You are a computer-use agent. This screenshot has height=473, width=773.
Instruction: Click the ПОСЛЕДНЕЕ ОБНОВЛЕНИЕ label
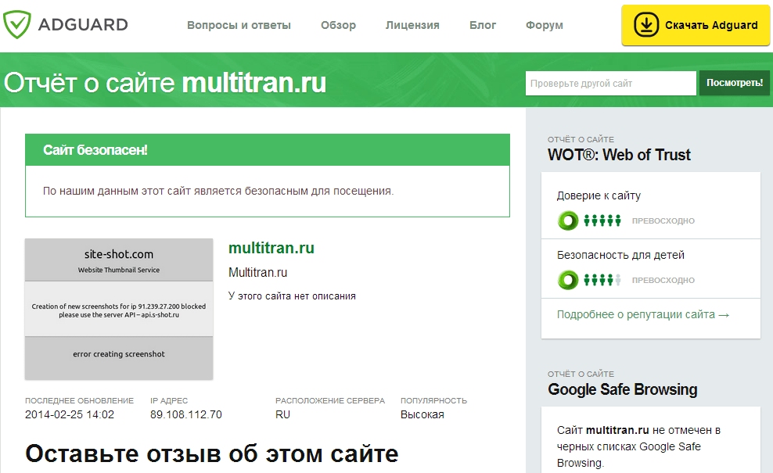tap(79, 400)
